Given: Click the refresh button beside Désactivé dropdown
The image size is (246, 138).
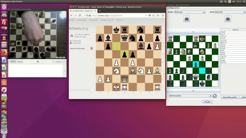Looking at the screenshot, I should (x=215, y=96).
